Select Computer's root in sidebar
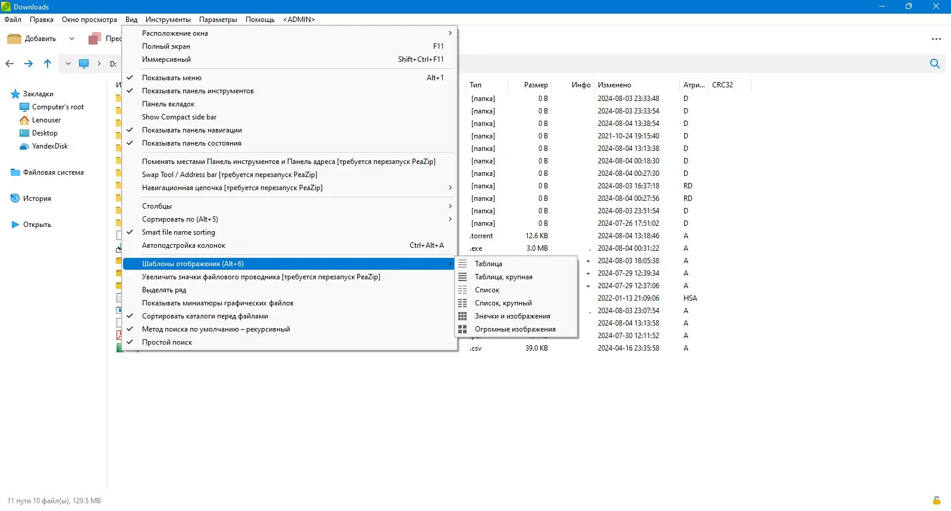The image size is (951, 511). [x=58, y=107]
